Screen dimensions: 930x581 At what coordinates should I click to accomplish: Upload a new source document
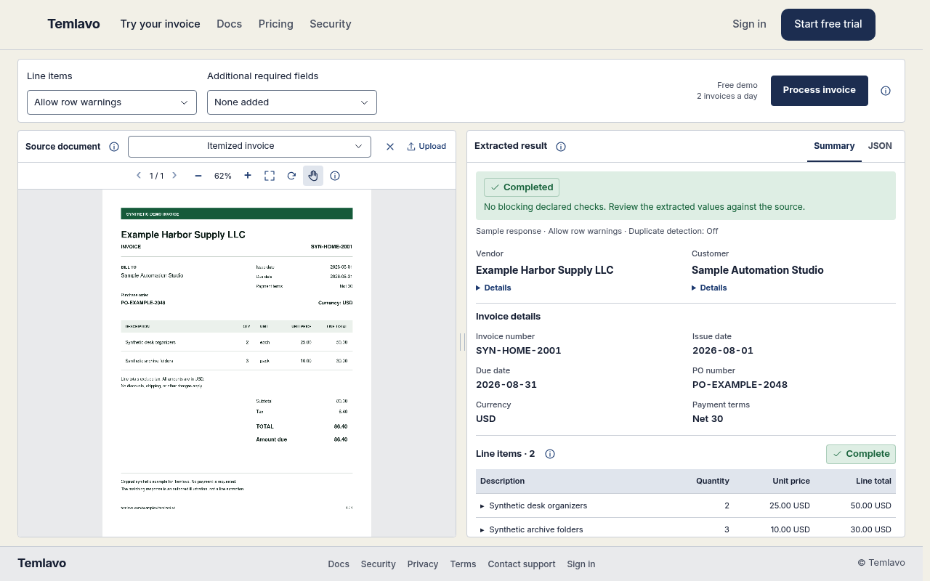[426, 147]
